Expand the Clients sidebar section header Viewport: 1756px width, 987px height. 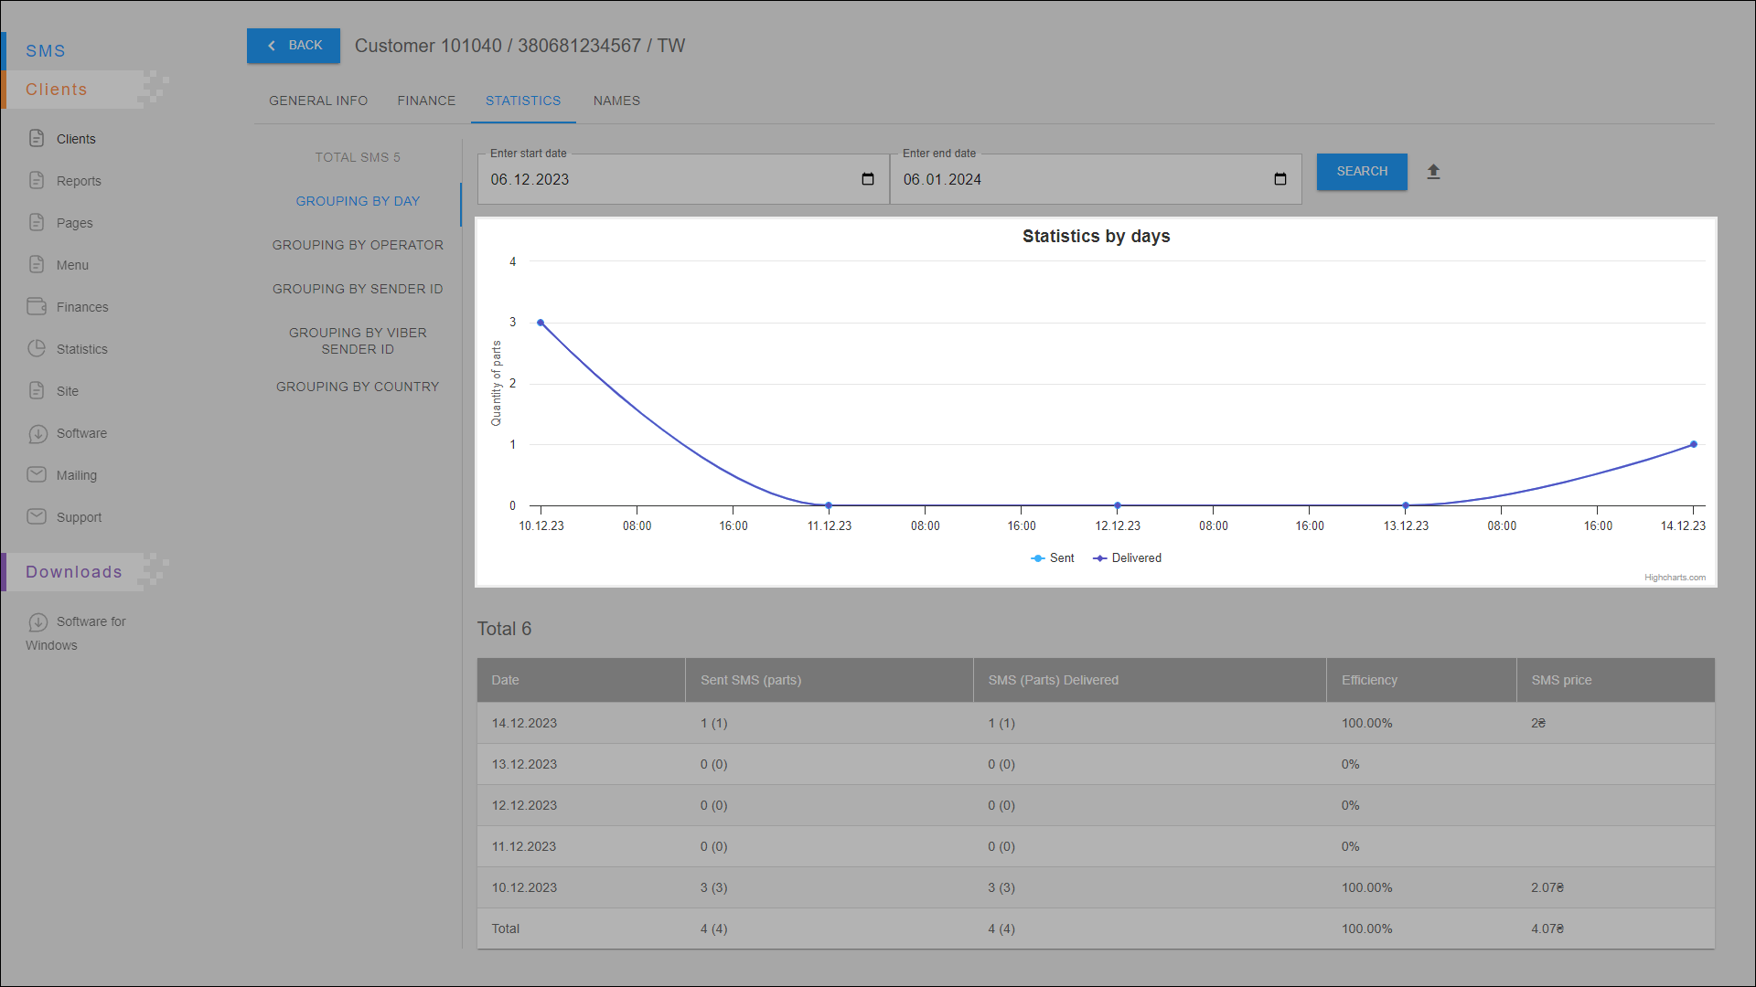57,90
